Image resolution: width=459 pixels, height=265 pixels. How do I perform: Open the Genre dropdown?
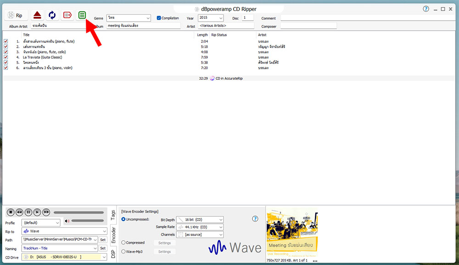[x=128, y=18]
